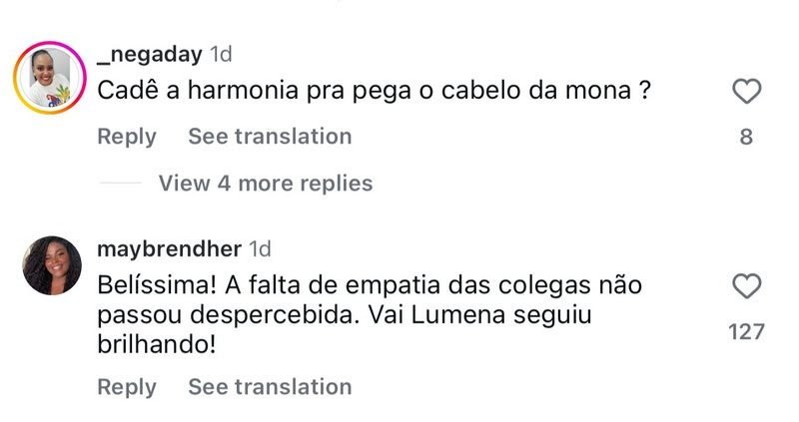Viewport: 799px width, 422px height.
Task: See translation of maybrendher's comment
Action: point(270,387)
